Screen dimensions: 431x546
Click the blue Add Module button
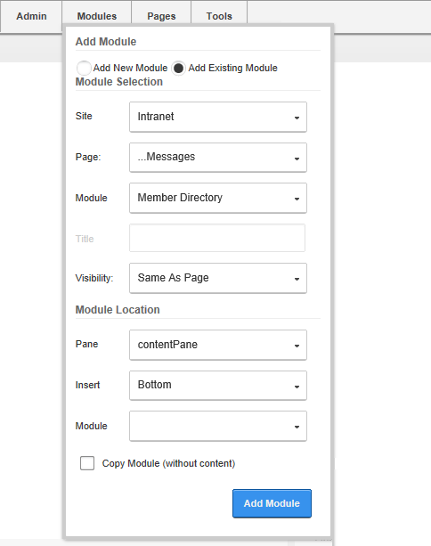(272, 503)
